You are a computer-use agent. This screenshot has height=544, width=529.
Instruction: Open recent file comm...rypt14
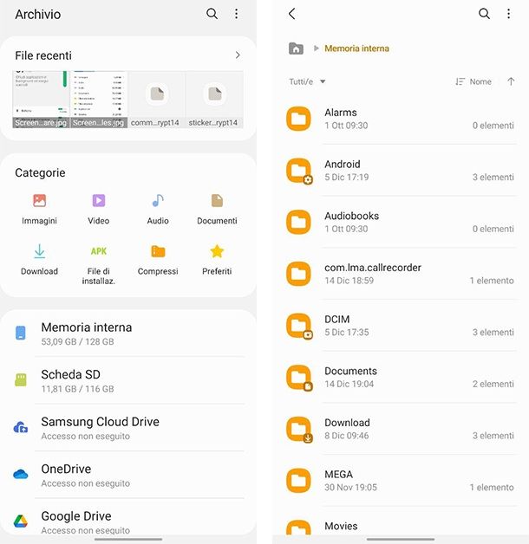(157, 100)
